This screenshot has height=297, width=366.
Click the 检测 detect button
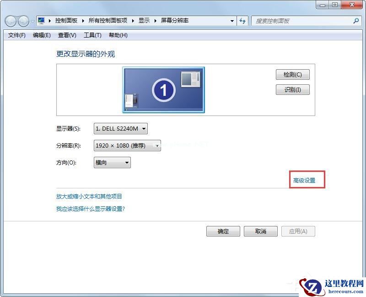point(292,74)
